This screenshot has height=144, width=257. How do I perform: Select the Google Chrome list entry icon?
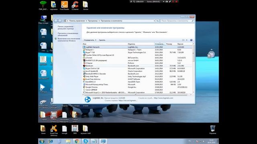click(84, 87)
